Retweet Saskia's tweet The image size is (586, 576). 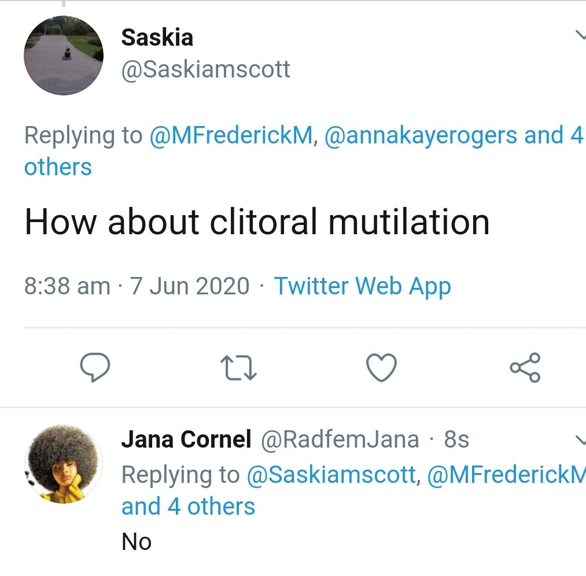238,368
